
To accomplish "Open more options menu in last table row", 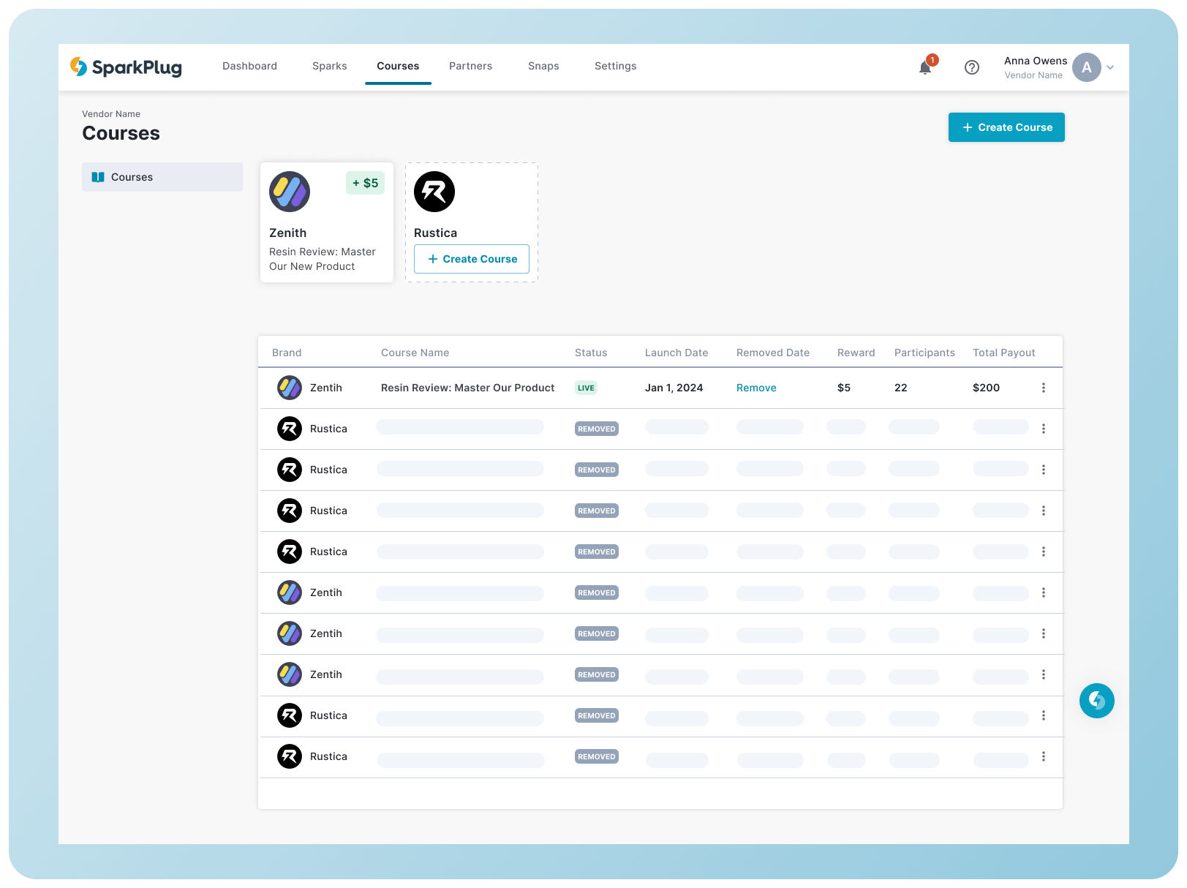I will pyautogui.click(x=1044, y=756).
